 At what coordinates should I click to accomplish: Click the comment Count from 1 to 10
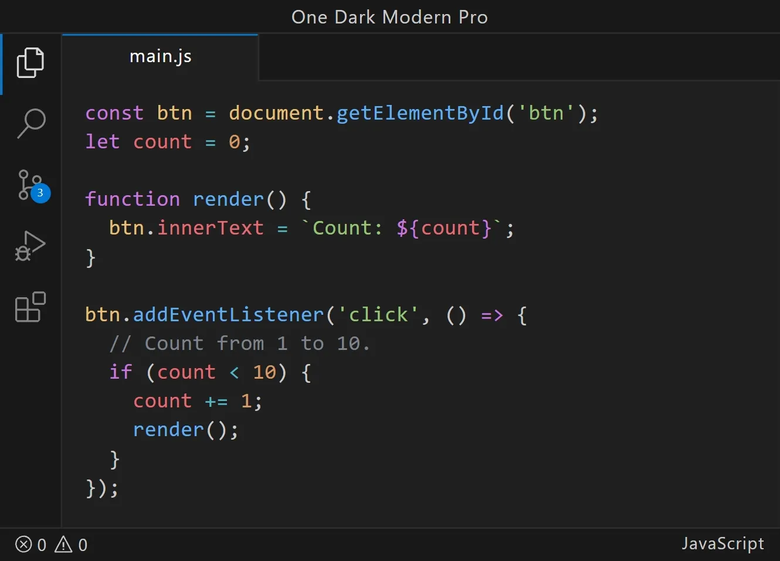coord(239,343)
